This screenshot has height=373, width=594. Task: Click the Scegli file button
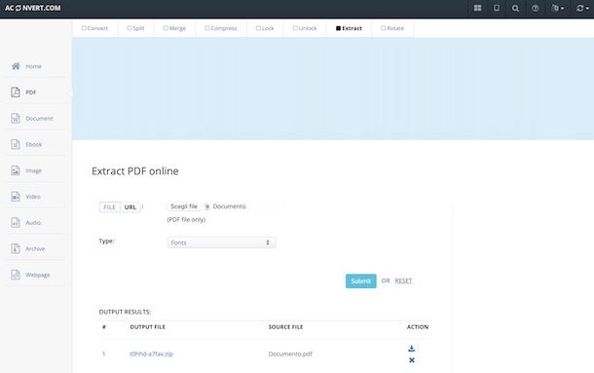point(184,206)
